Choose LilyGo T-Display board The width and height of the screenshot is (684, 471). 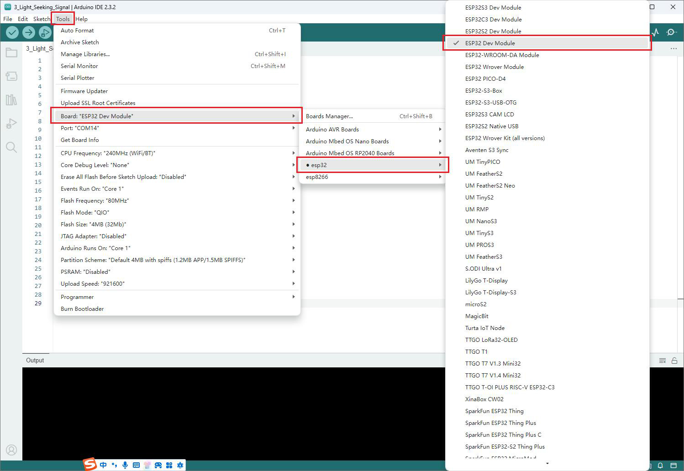pyautogui.click(x=547, y=280)
